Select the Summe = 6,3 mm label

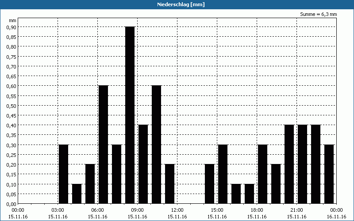coord(318,14)
